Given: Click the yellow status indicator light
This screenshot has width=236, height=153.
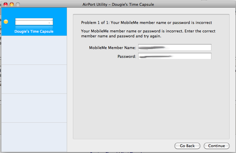Looking at the screenshot, I should coord(6,22).
